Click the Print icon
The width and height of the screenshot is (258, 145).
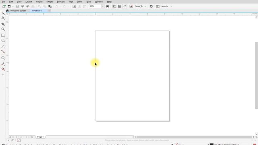click(33, 6)
